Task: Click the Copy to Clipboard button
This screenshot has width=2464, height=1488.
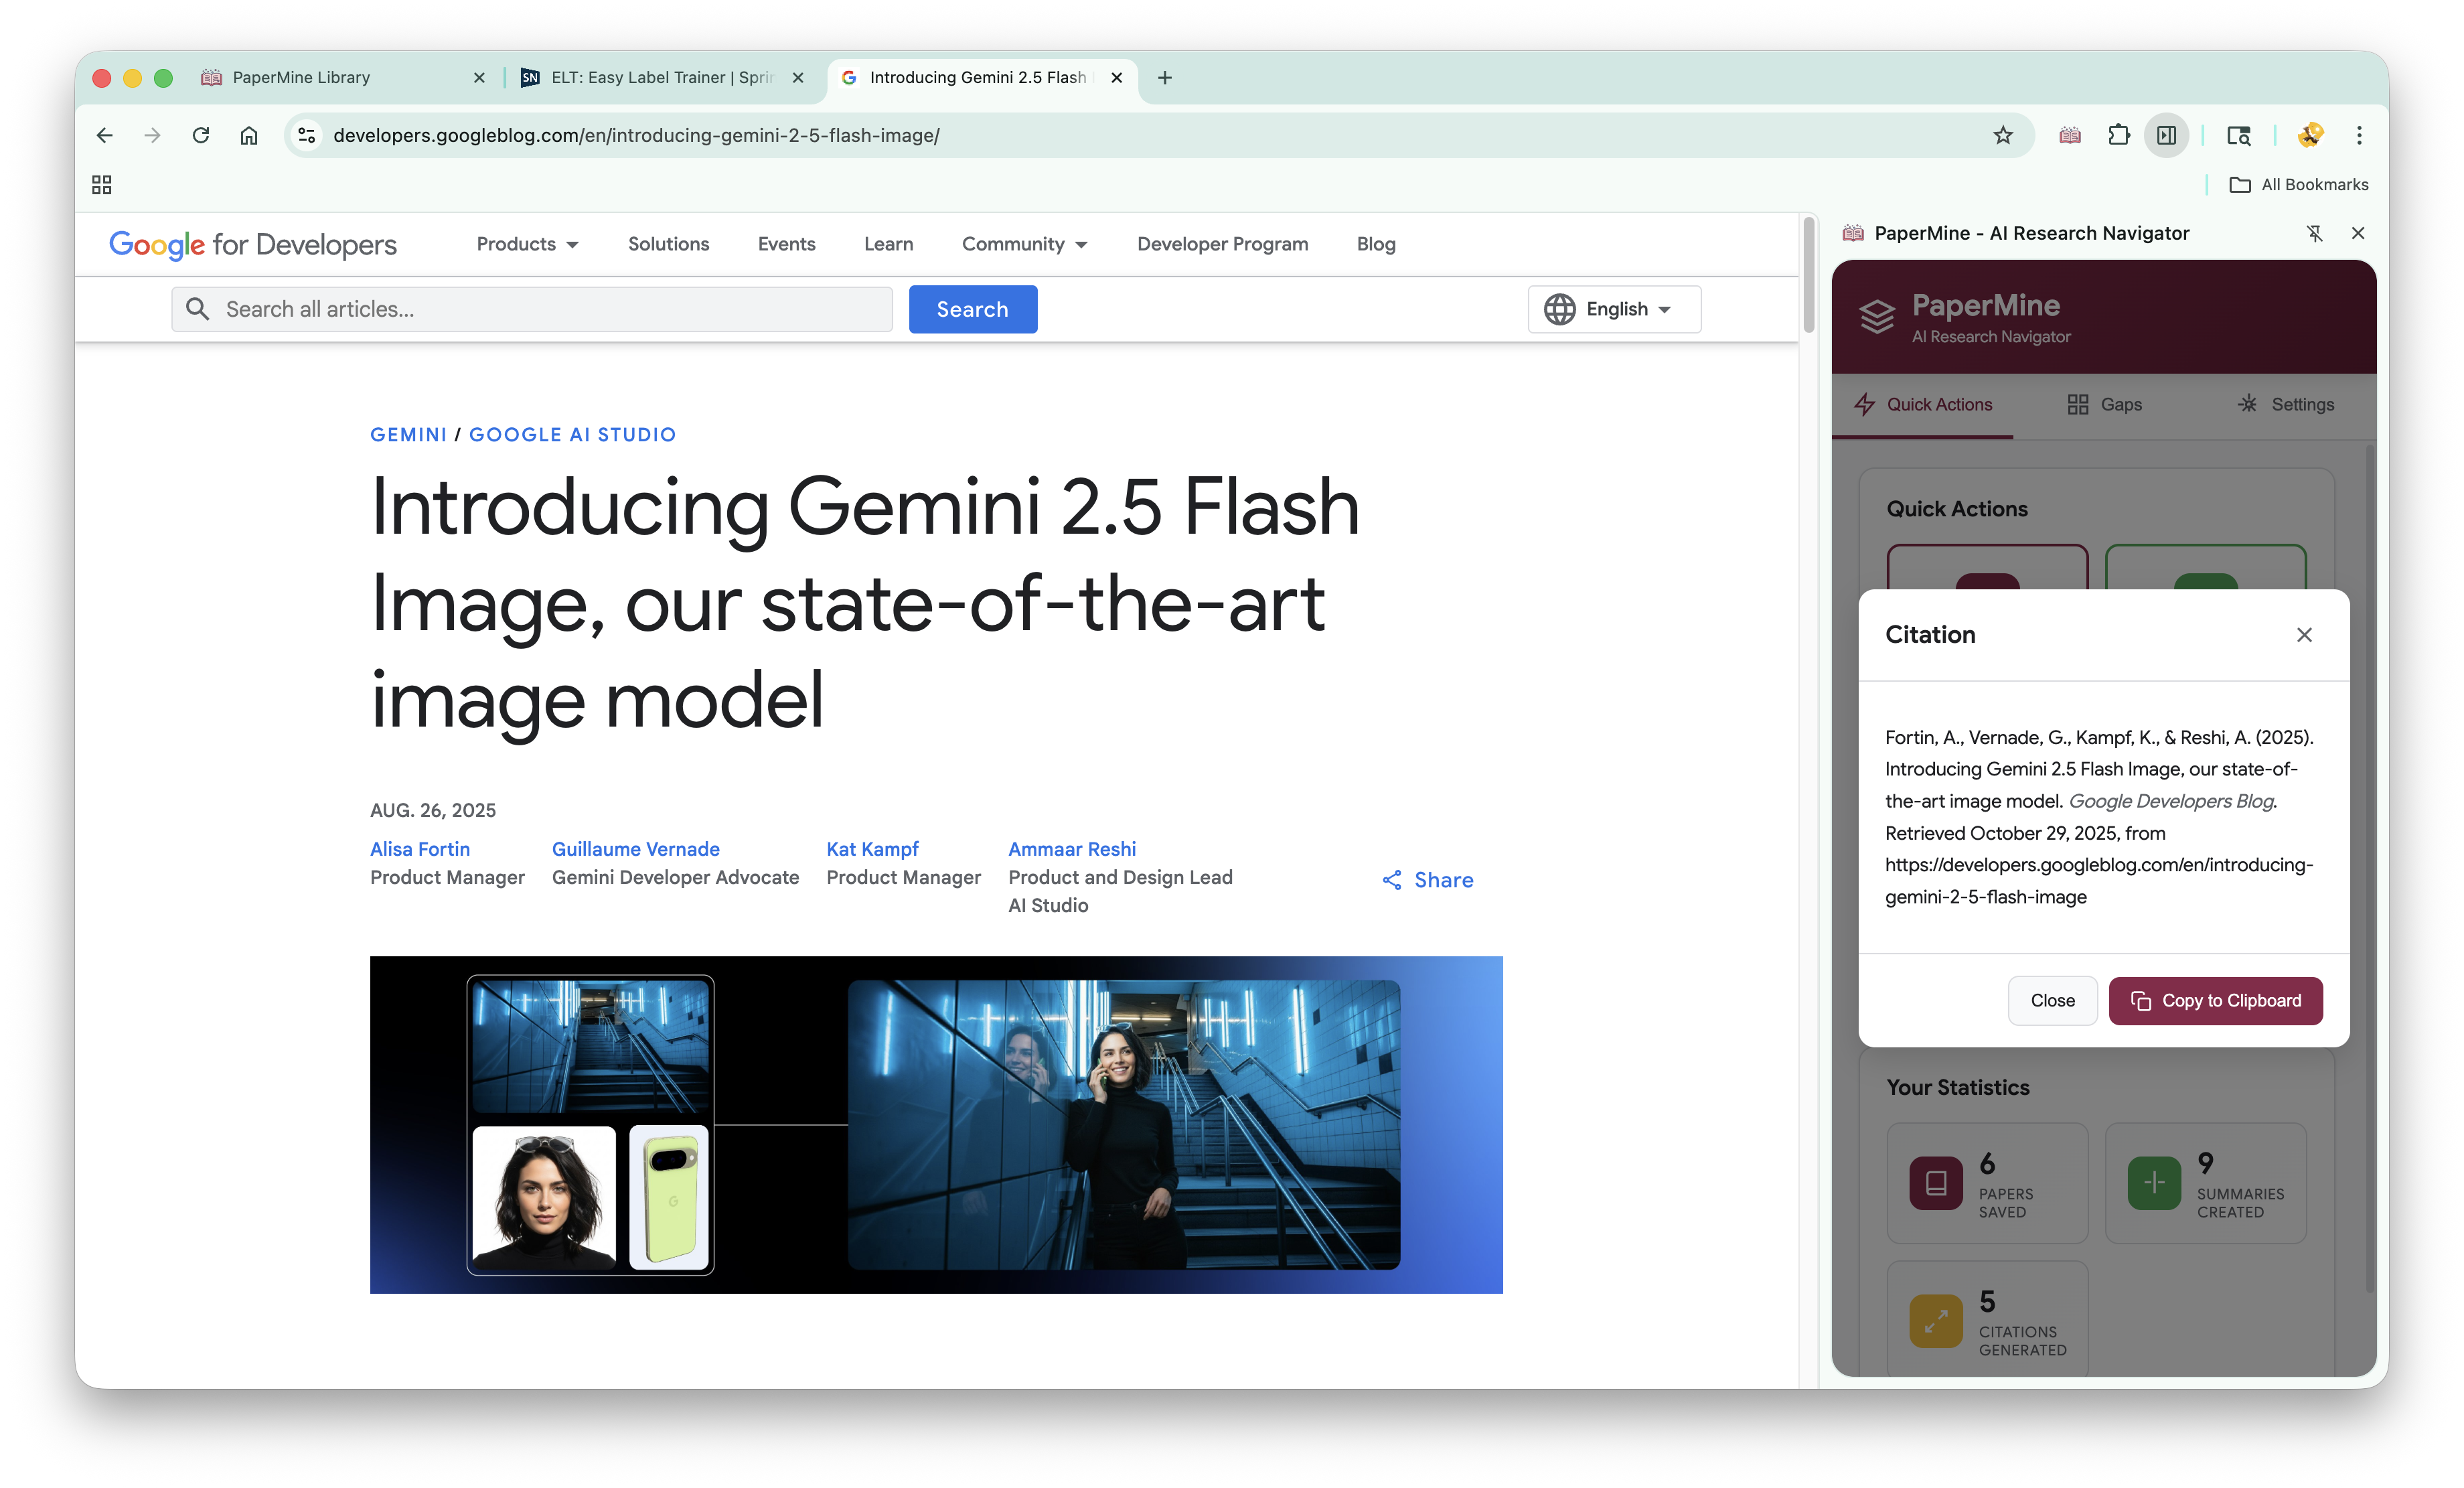Action: (x=2215, y=1001)
